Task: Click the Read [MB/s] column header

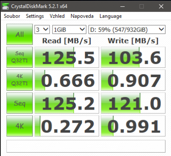Action: tap(67, 41)
